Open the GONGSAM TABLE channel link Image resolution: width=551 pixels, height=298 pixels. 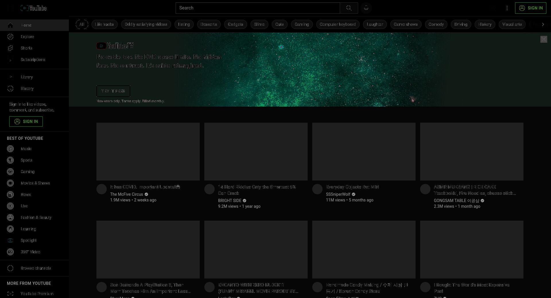point(456,201)
